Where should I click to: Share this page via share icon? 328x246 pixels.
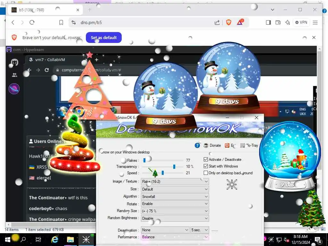click(217, 22)
